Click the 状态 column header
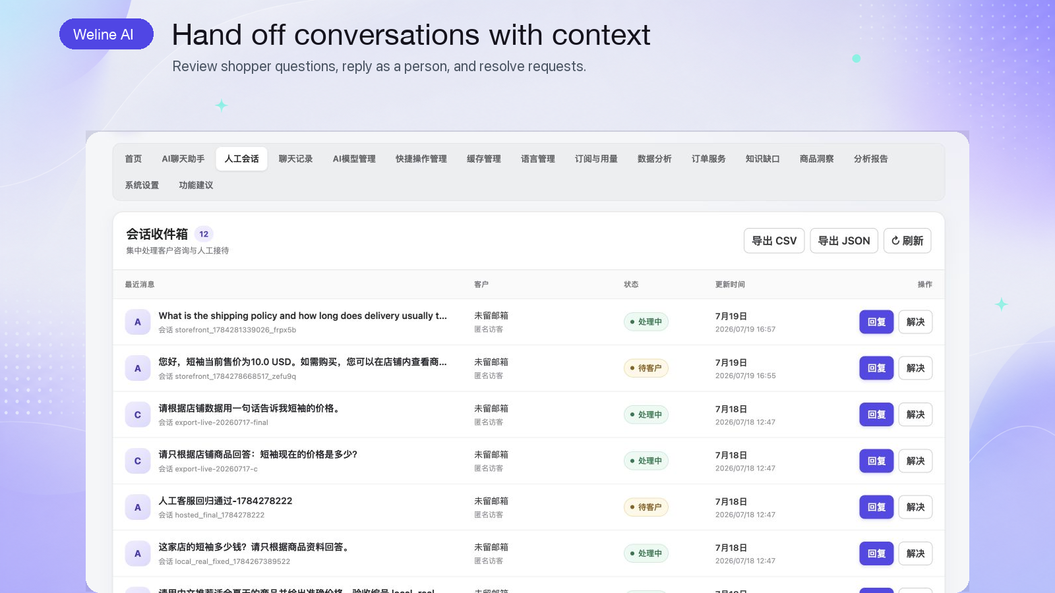Screen dimensions: 1055x593 tap(631, 285)
